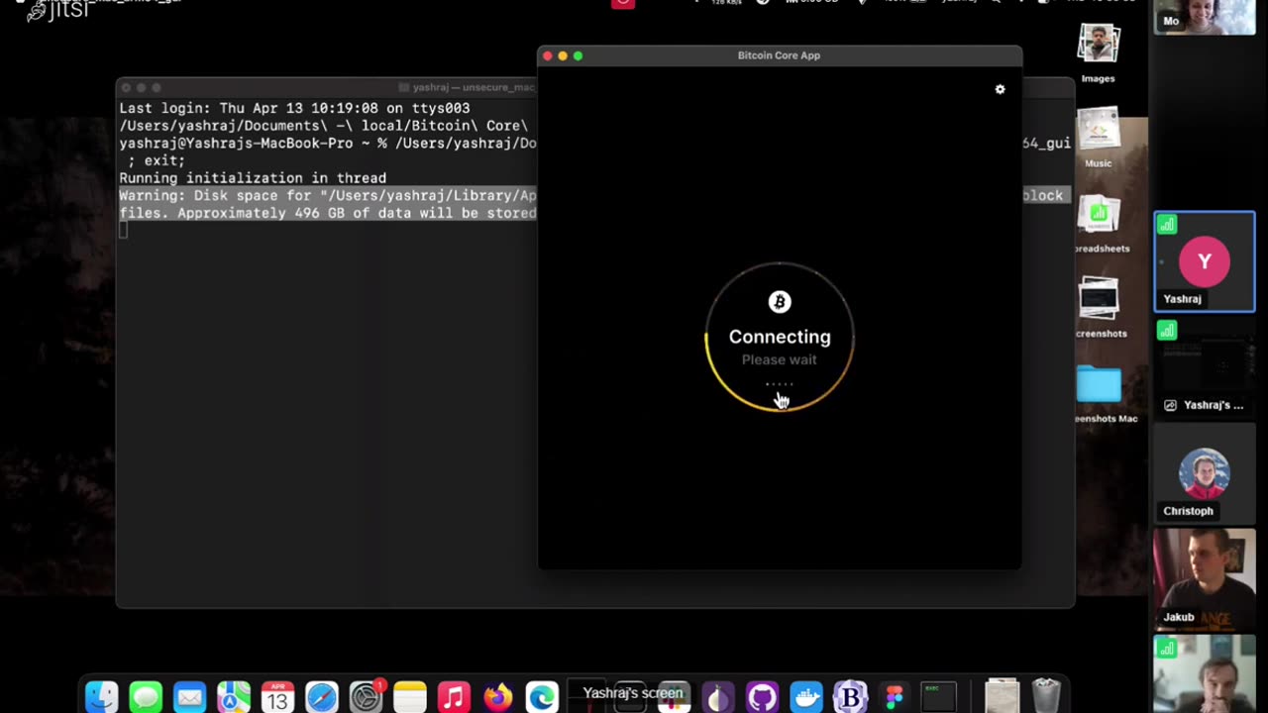Open GitHub Desktop from the dock

762,697
